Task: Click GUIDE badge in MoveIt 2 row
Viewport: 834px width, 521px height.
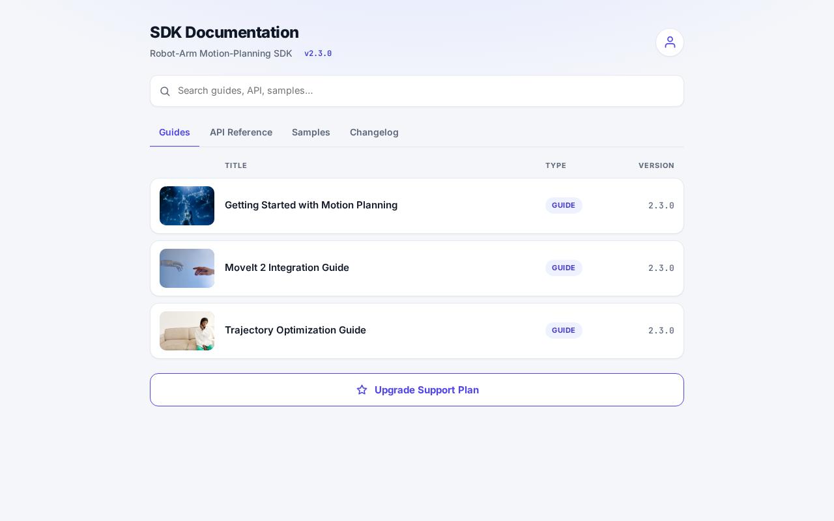Action: (x=564, y=268)
